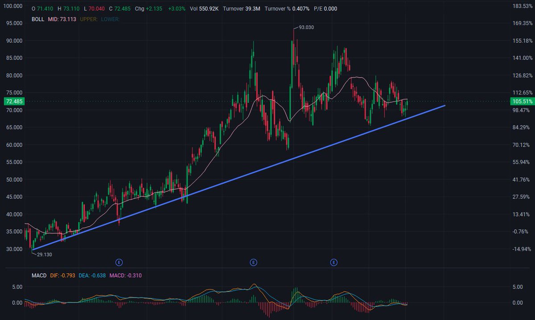Click the 100.000 price axis value
The width and height of the screenshot is (535, 320).
[x=12, y=6]
